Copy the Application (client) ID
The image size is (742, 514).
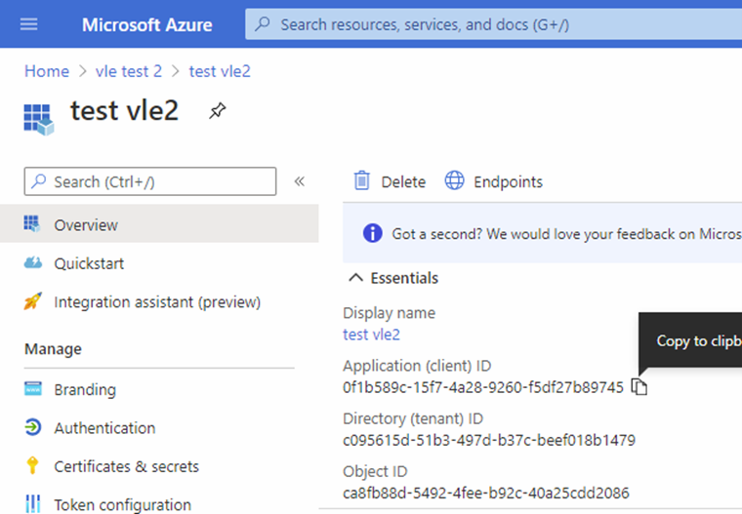(639, 387)
